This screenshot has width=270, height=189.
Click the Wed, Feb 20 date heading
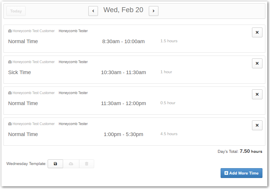click(x=123, y=10)
